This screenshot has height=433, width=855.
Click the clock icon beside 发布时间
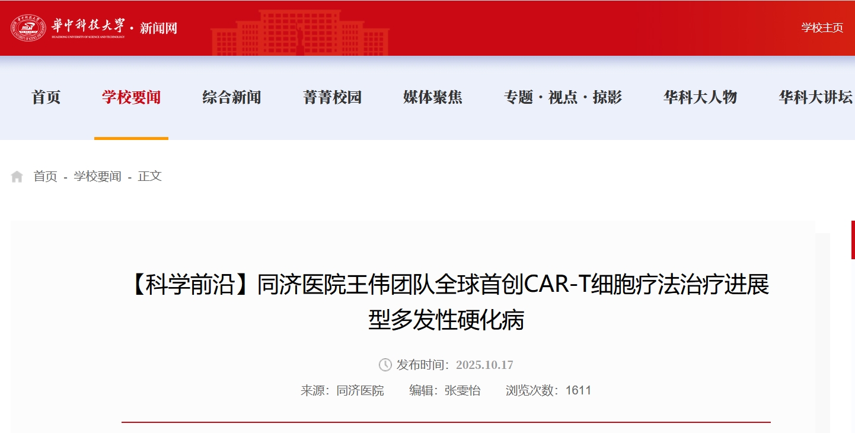(x=385, y=365)
